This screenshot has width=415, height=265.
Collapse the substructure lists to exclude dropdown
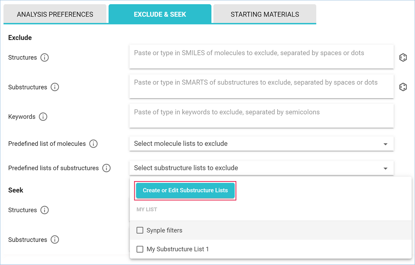pos(385,168)
